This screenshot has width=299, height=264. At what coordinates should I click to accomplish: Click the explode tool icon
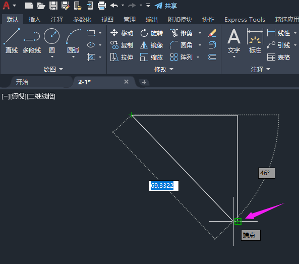[212, 45]
